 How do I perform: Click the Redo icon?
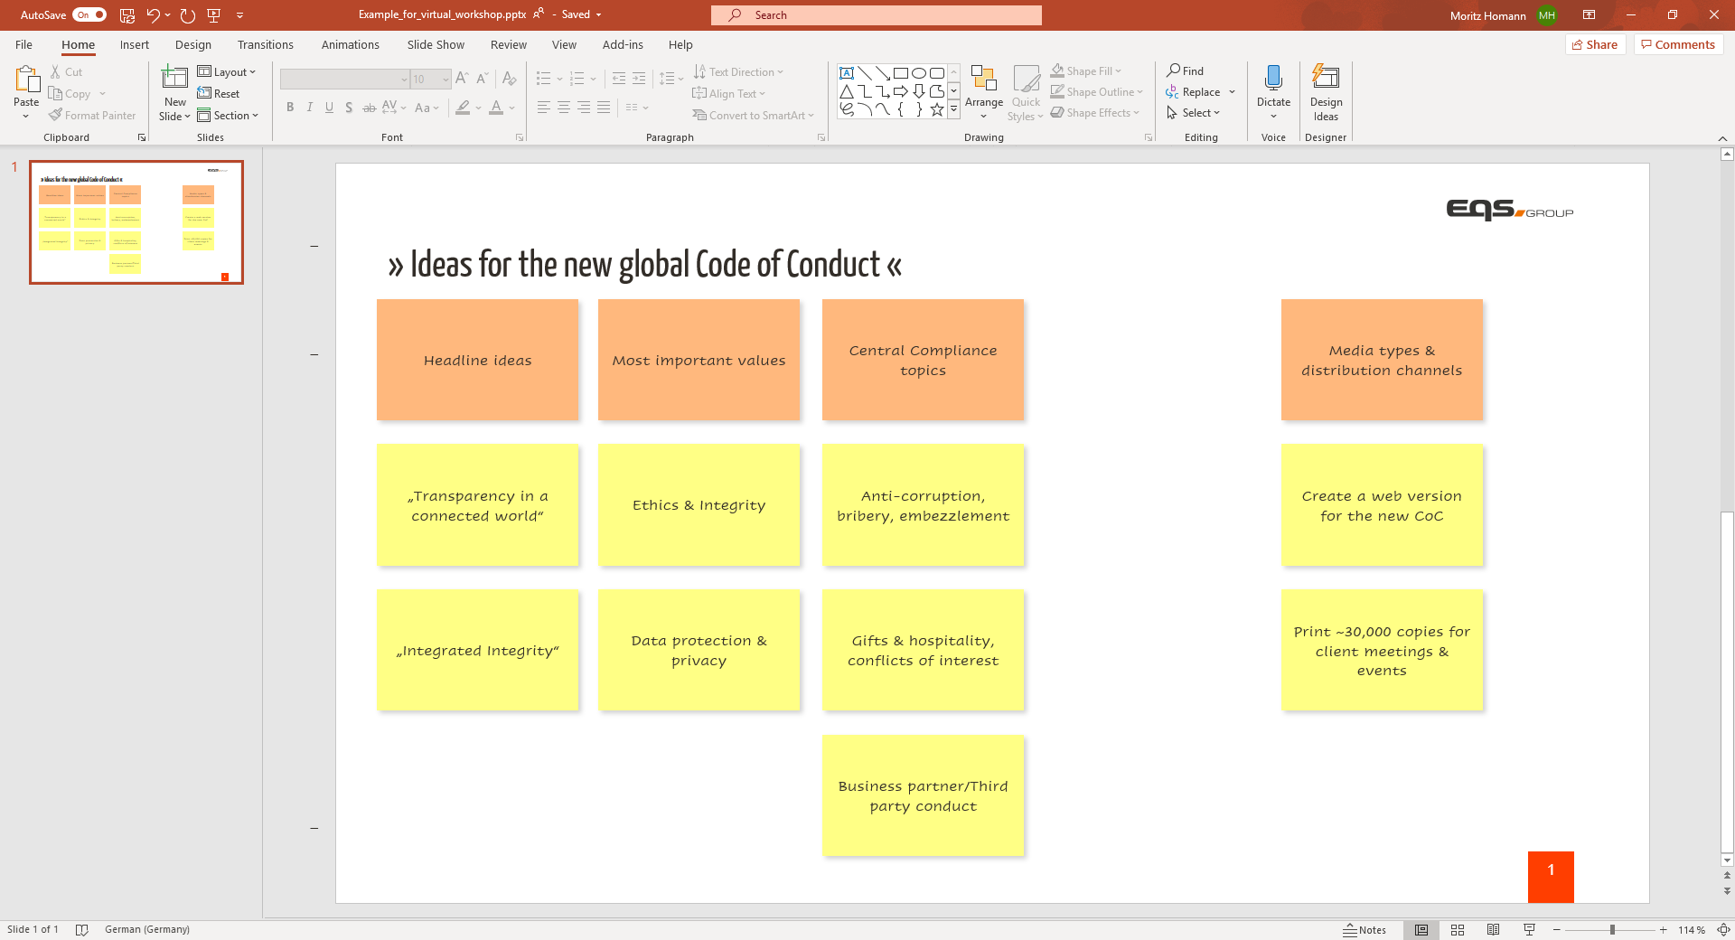click(188, 15)
